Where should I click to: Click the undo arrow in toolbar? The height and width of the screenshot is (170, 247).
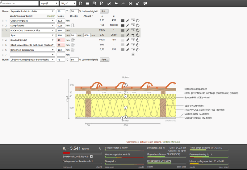tap(116, 3)
